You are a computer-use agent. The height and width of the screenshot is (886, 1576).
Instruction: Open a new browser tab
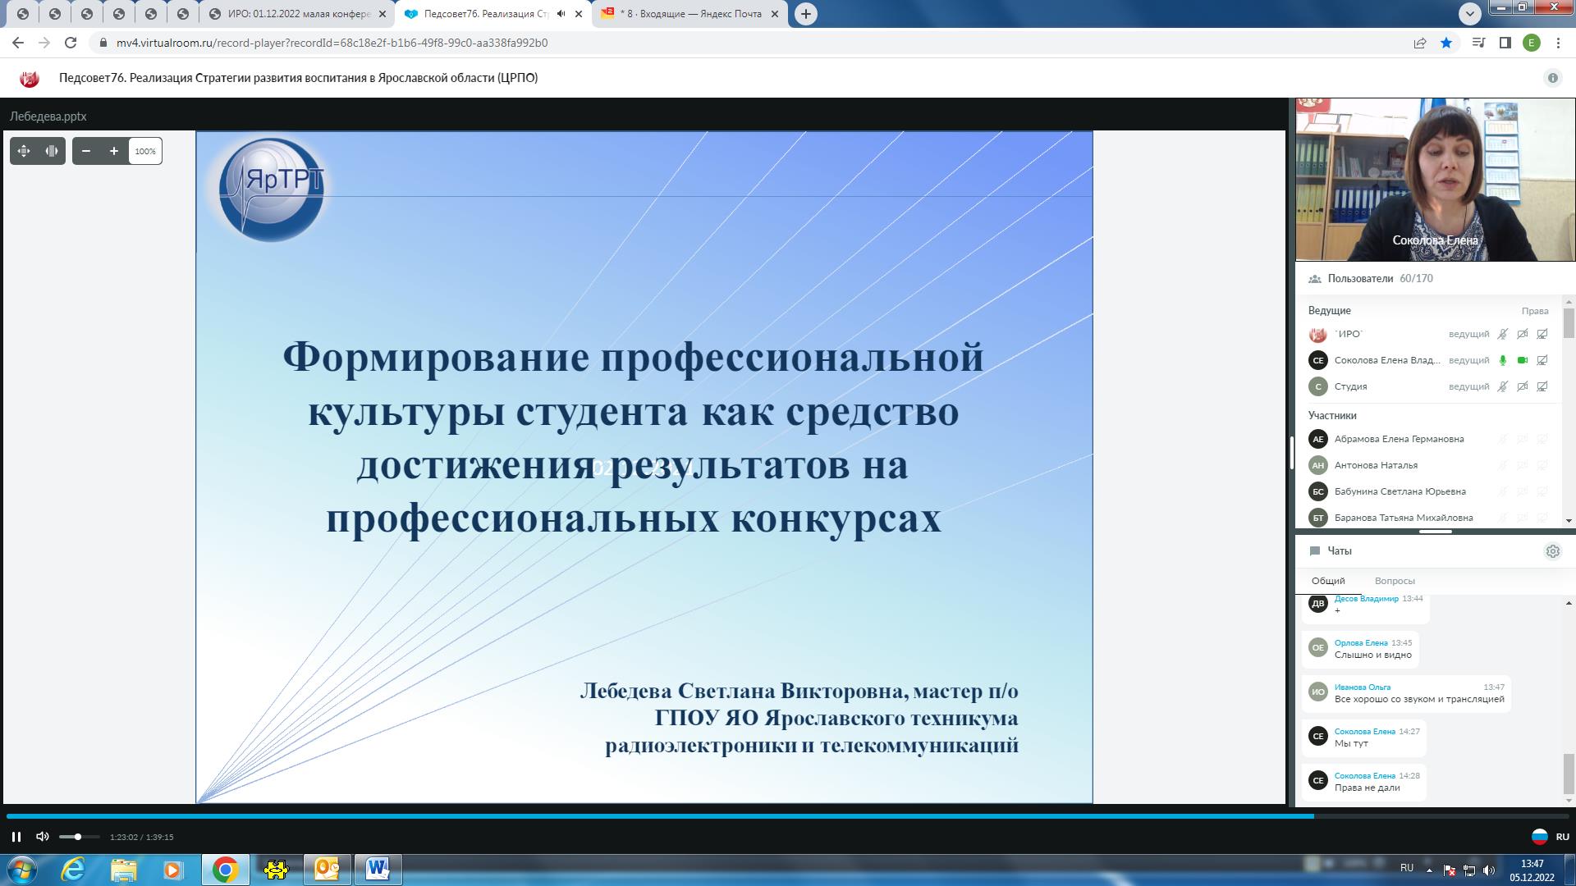point(806,14)
